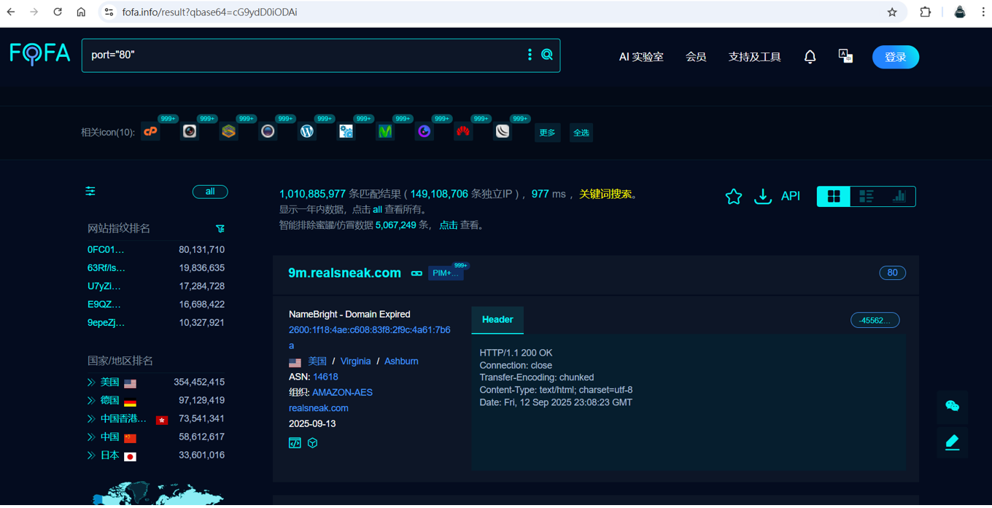Screen dimensions: 992x508
Task: Click the -45562… hash badge
Action: pyautogui.click(x=875, y=321)
